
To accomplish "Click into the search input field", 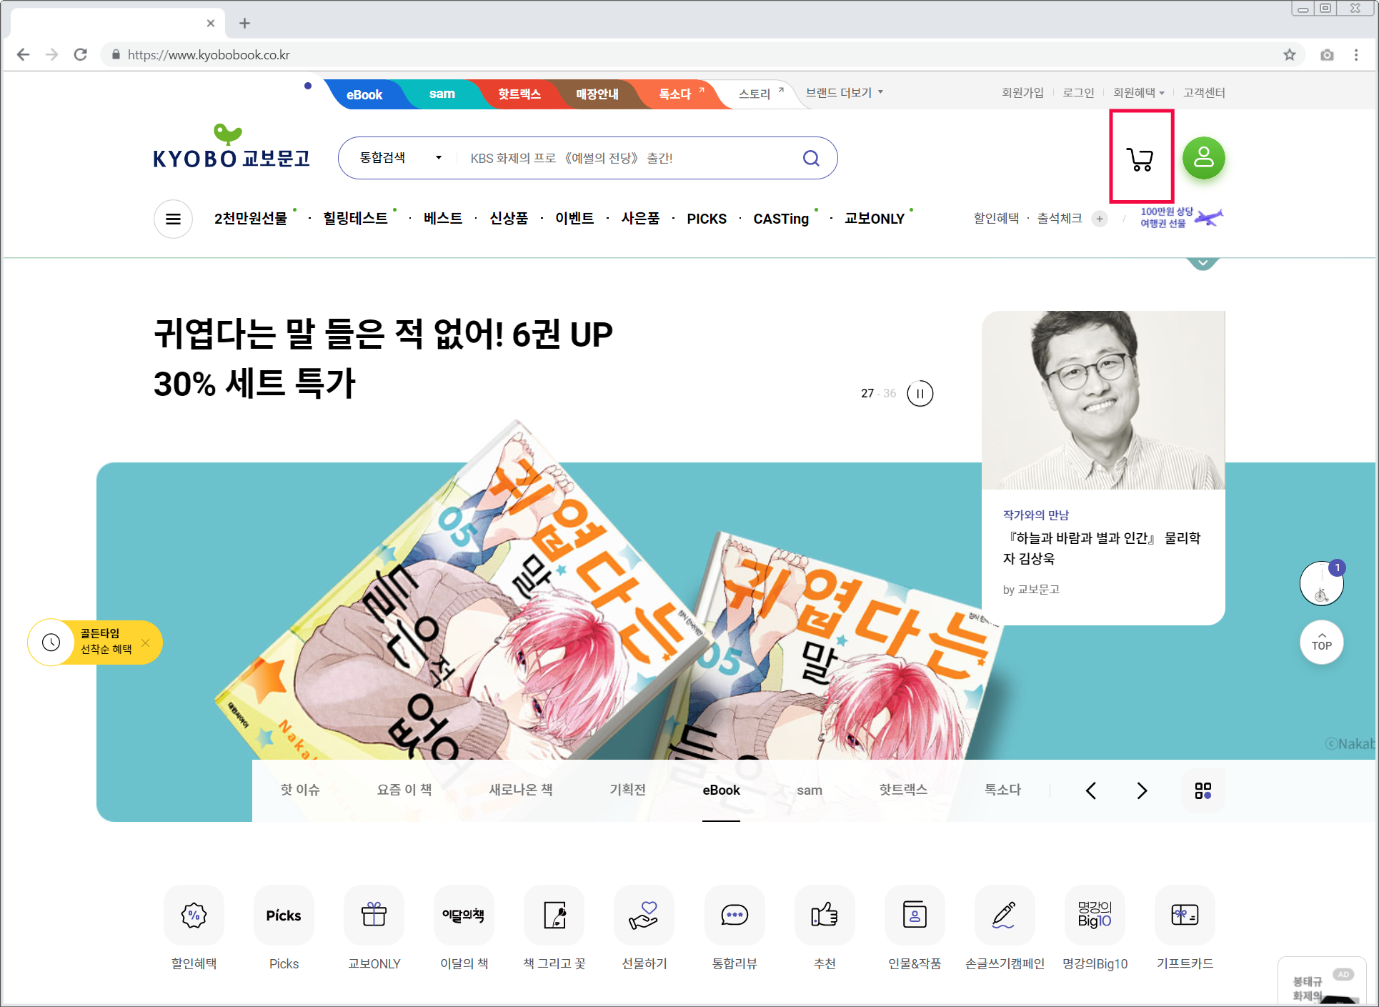I will 629,158.
